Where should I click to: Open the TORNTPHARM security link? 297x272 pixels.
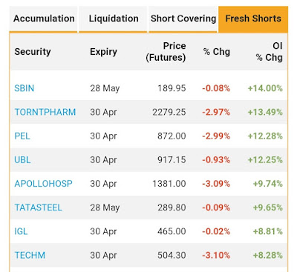coord(45,112)
